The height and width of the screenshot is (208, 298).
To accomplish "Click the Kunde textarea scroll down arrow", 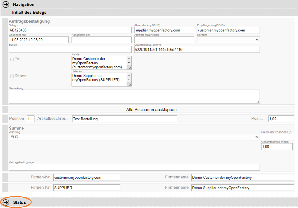I will 129,63.
